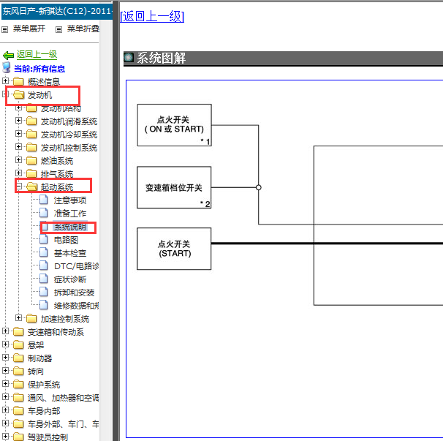Expand the 变速箱和传动系 node
This screenshot has height=441, width=443.
[x=5, y=331]
